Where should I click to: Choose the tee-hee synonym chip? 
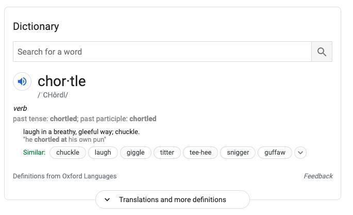tap(200, 153)
